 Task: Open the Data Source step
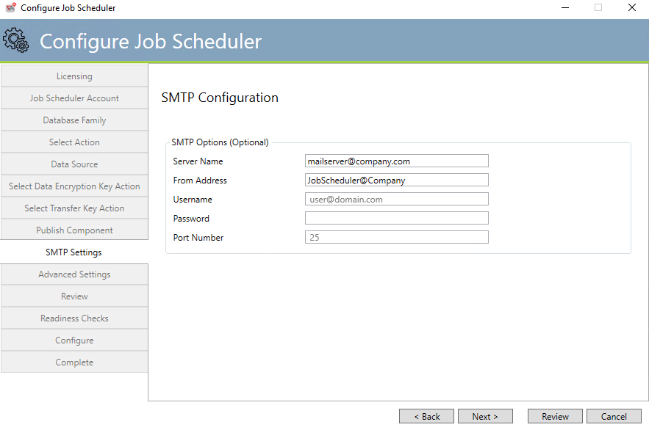(74, 164)
